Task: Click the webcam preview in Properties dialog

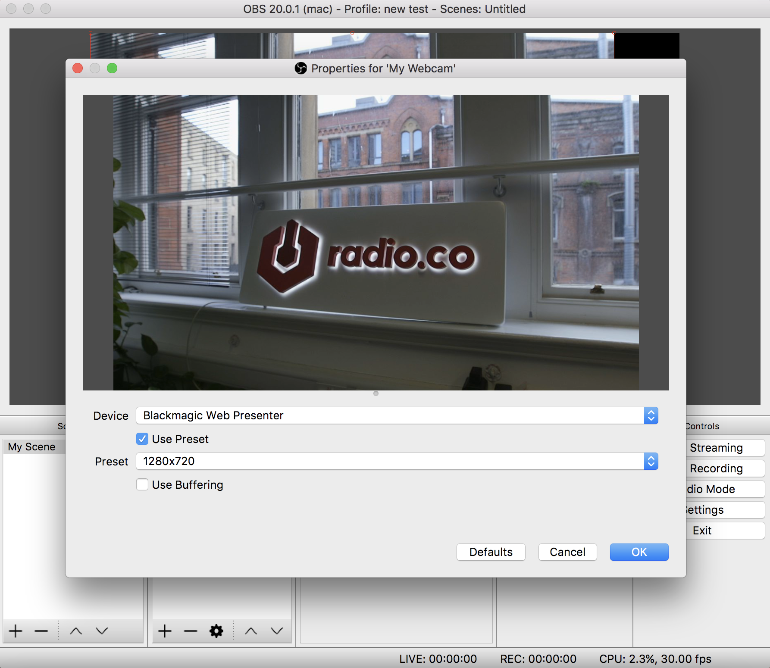Action: click(x=376, y=243)
